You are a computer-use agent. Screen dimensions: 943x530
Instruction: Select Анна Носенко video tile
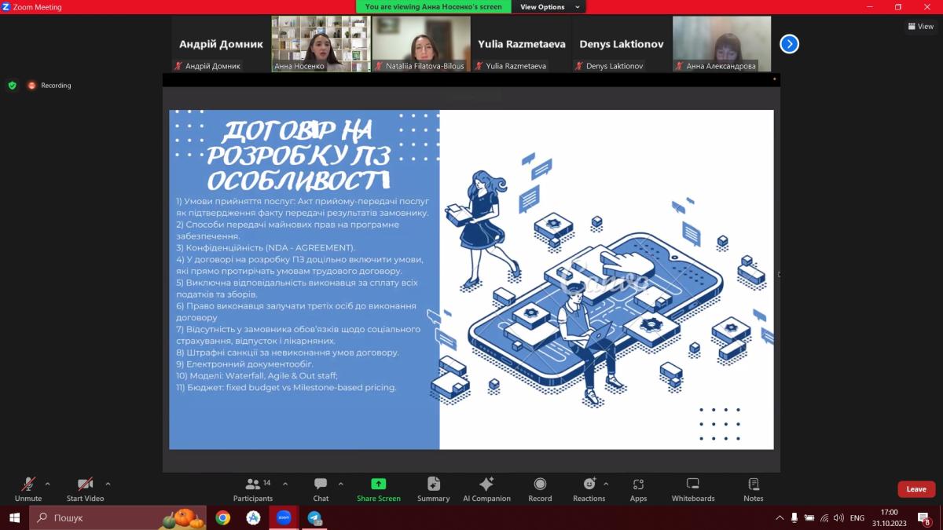click(321, 44)
